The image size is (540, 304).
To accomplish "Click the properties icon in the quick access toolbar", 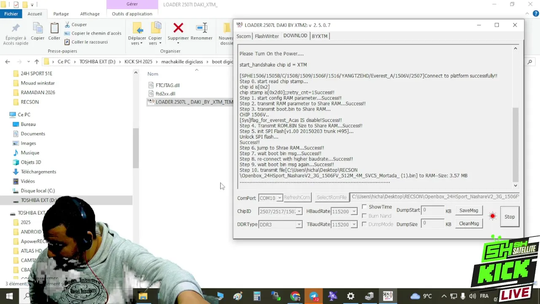I will pyautogui.click(x=16, y=5).
